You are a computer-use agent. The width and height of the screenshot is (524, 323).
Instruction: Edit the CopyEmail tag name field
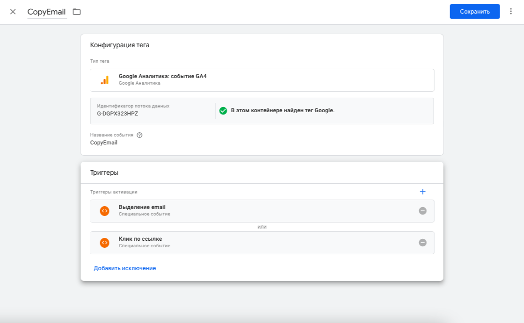(x=47, y=12)
